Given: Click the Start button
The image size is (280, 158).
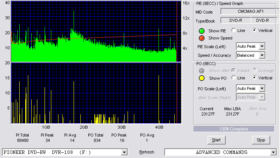Looking at the screenshot, I should [x=217, y=140].
